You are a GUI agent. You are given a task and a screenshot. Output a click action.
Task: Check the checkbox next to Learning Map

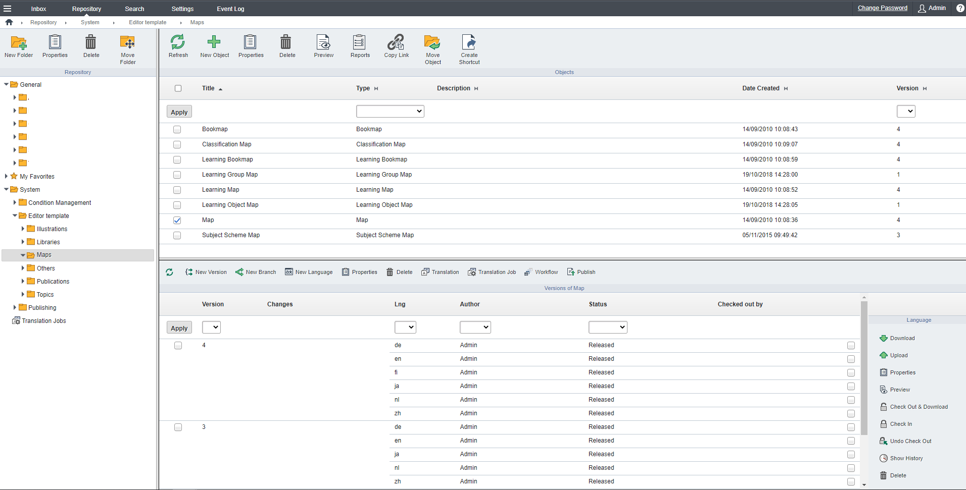tap(177, 190)
